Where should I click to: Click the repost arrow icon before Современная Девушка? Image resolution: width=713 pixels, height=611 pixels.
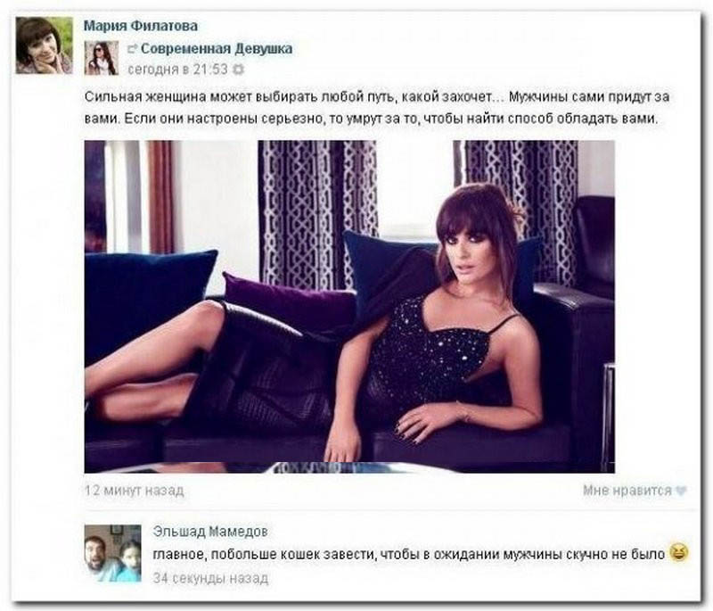click(x=132, y=48)
